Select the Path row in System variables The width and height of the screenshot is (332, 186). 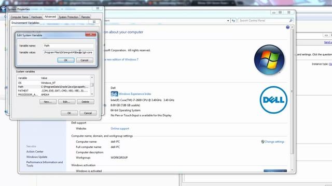click(53, 87)
